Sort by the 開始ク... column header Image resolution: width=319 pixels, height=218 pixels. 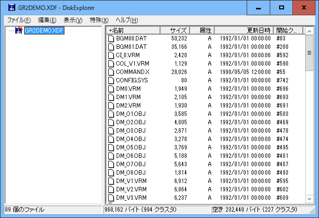288,31
